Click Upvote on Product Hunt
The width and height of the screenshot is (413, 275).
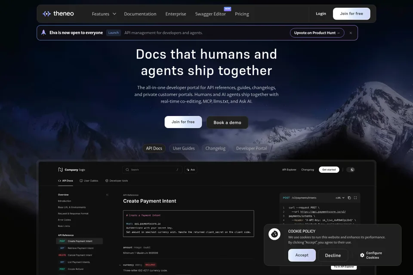pyautogui.click(x=317, y=33)
